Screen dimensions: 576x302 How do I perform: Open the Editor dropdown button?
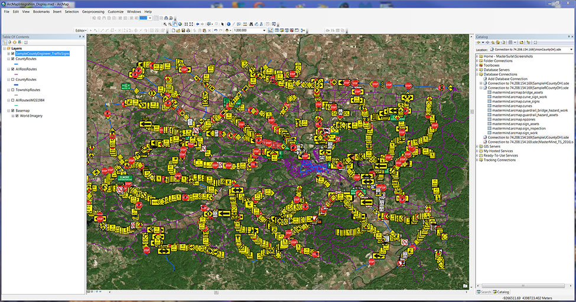(81, 30)
